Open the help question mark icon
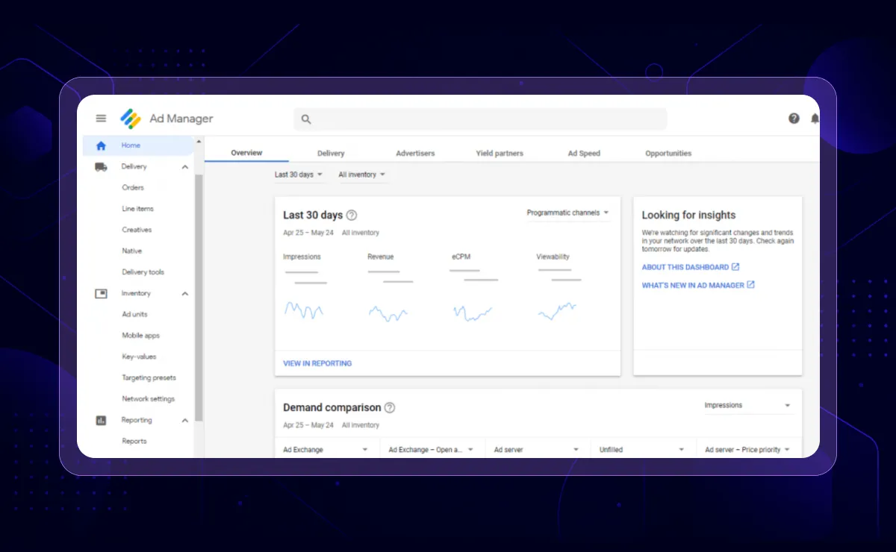This screenshot has height=552, width=896. coord(794,119)
